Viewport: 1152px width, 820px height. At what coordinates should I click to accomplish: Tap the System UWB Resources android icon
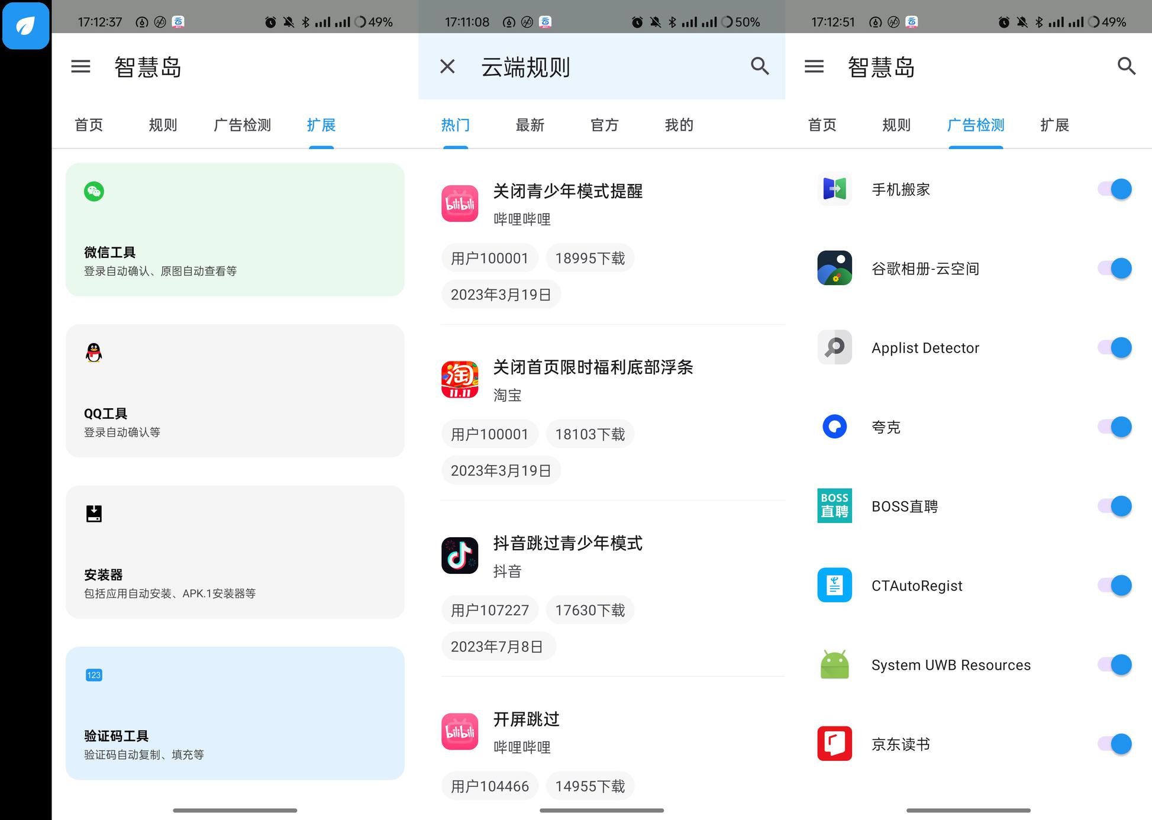(x=834, y=664)
